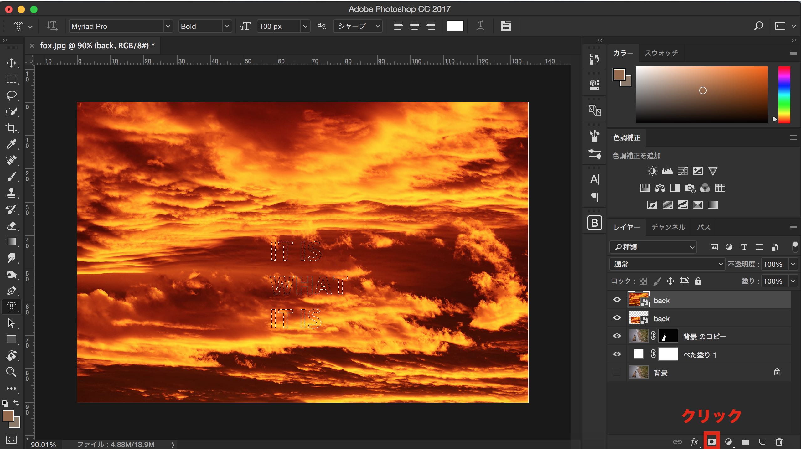801x449 pixels.
Task: Open the レイヤー panel options menu
Action: pyautogui.click(x=793, y=227)
